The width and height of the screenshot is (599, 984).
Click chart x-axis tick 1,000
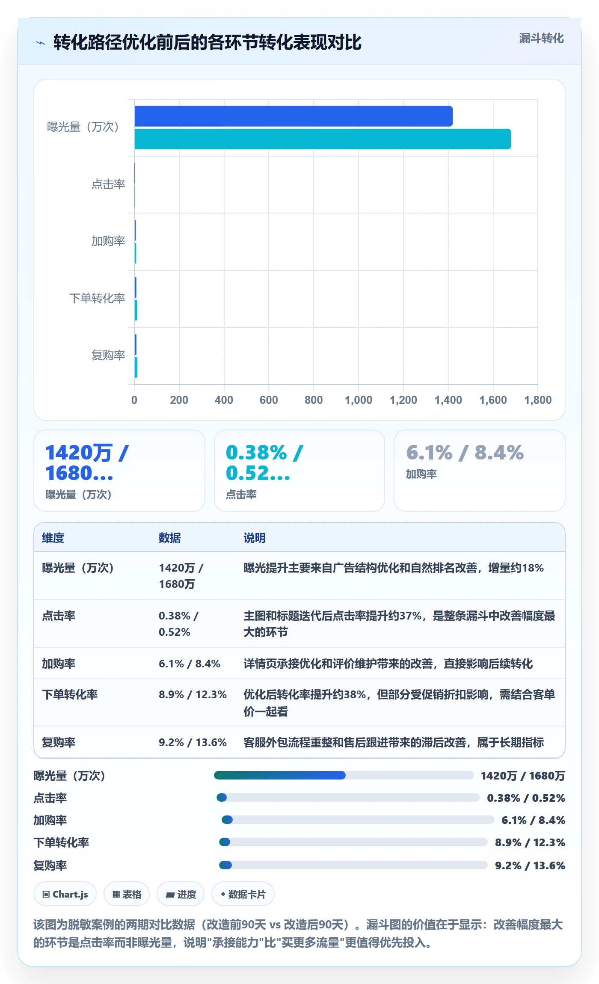click(x=359, y=400)
